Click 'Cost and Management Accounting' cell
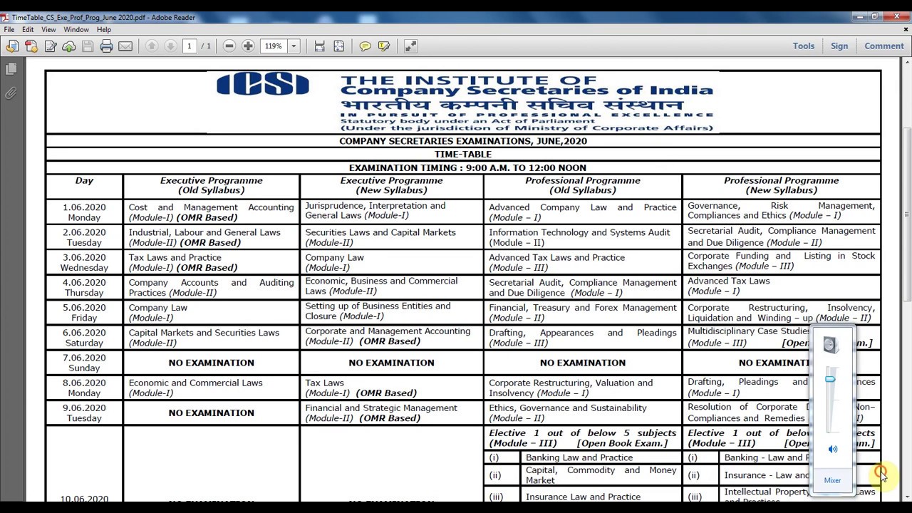912x513 pixels. click(x=211, y=212)
